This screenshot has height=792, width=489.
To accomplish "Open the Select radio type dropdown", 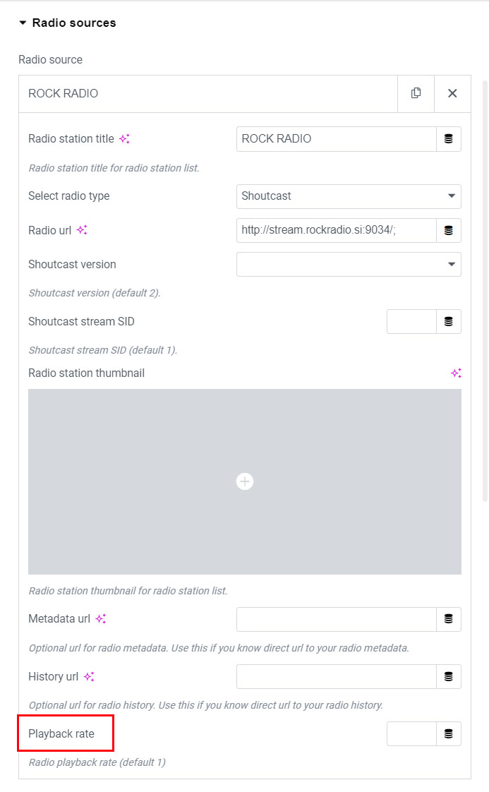I will pyautogui.click(x=349, y=196).
